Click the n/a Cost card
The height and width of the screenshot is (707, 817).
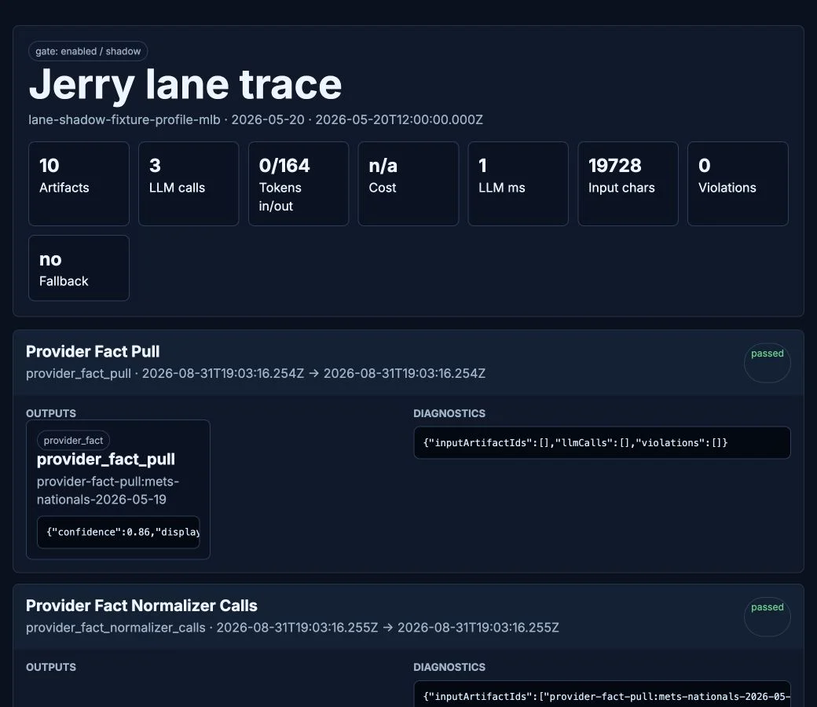[408, 183]
